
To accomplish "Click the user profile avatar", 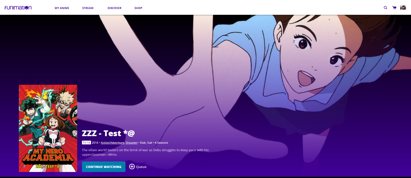I will pyautogui.click(x=403, y=8).
